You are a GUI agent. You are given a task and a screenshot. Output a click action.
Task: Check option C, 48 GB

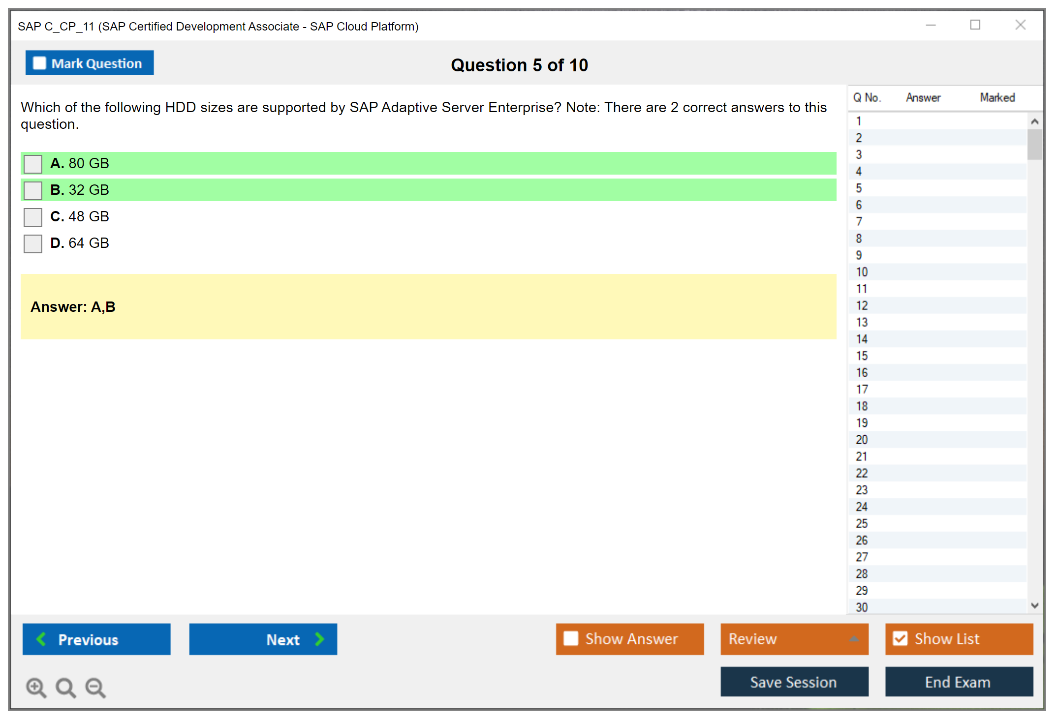pos(33,217)
